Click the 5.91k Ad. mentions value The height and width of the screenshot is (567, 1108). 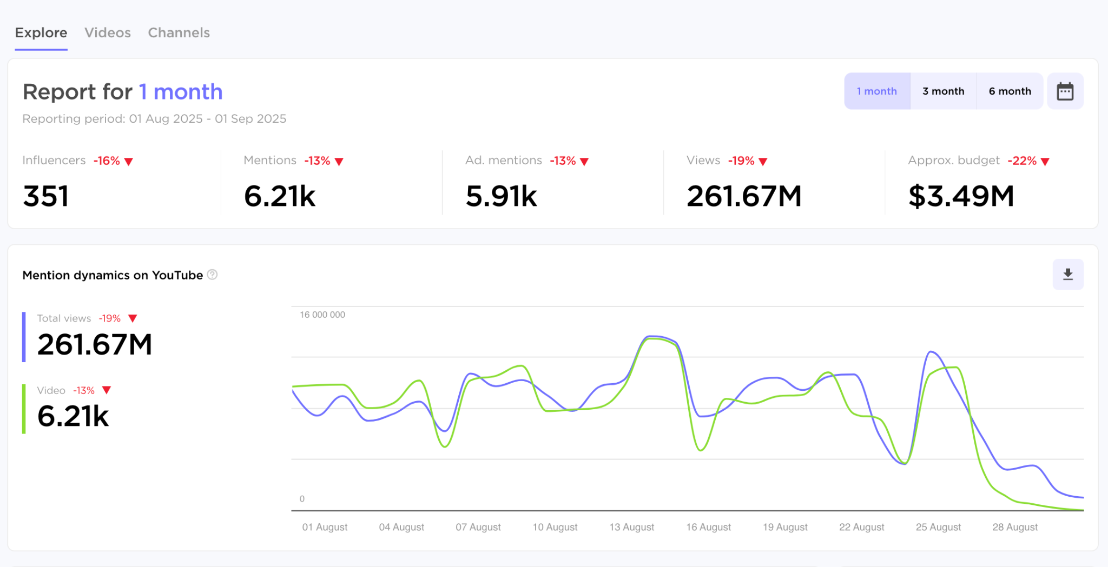click(x=501, y=196)
